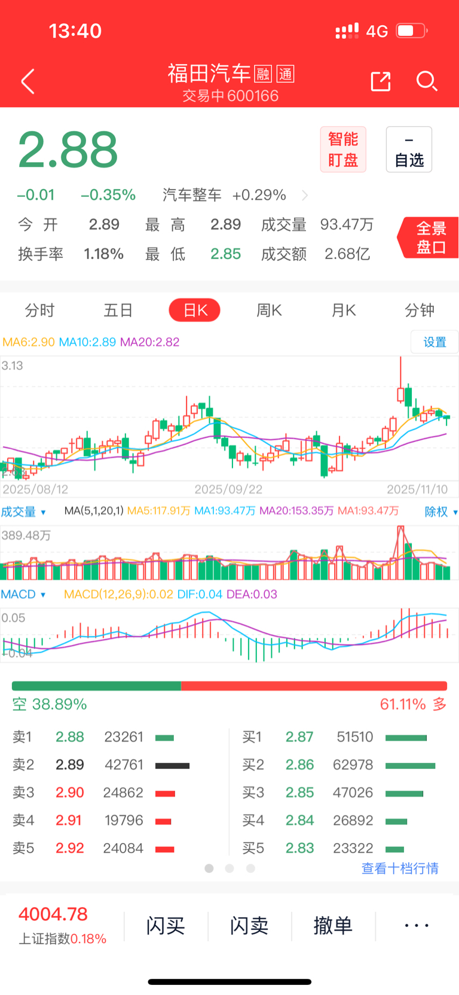Tap 61.11% 多 percentage label
Screen dimensions: 459x995
click(x=413, y=704)
